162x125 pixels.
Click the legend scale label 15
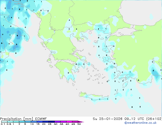point(38,124)
